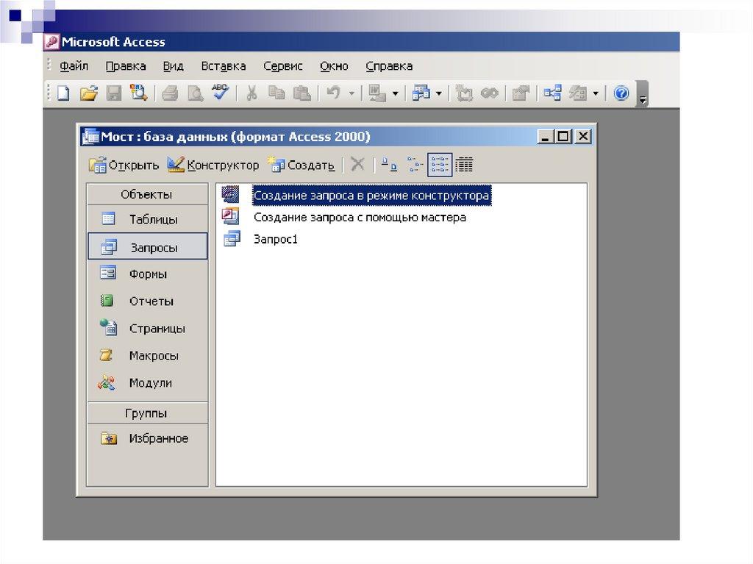Open Избранное group in the sidebar

click(x=158, y=438)
